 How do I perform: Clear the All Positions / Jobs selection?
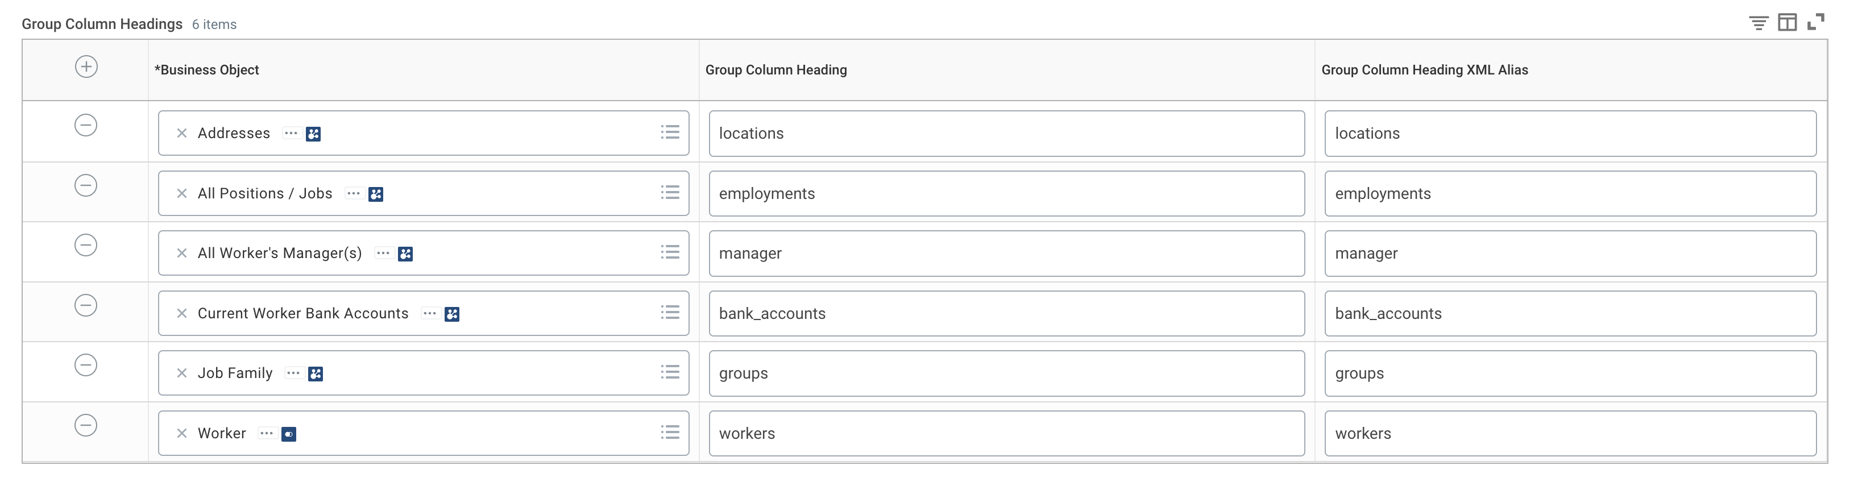pos(182,193)
